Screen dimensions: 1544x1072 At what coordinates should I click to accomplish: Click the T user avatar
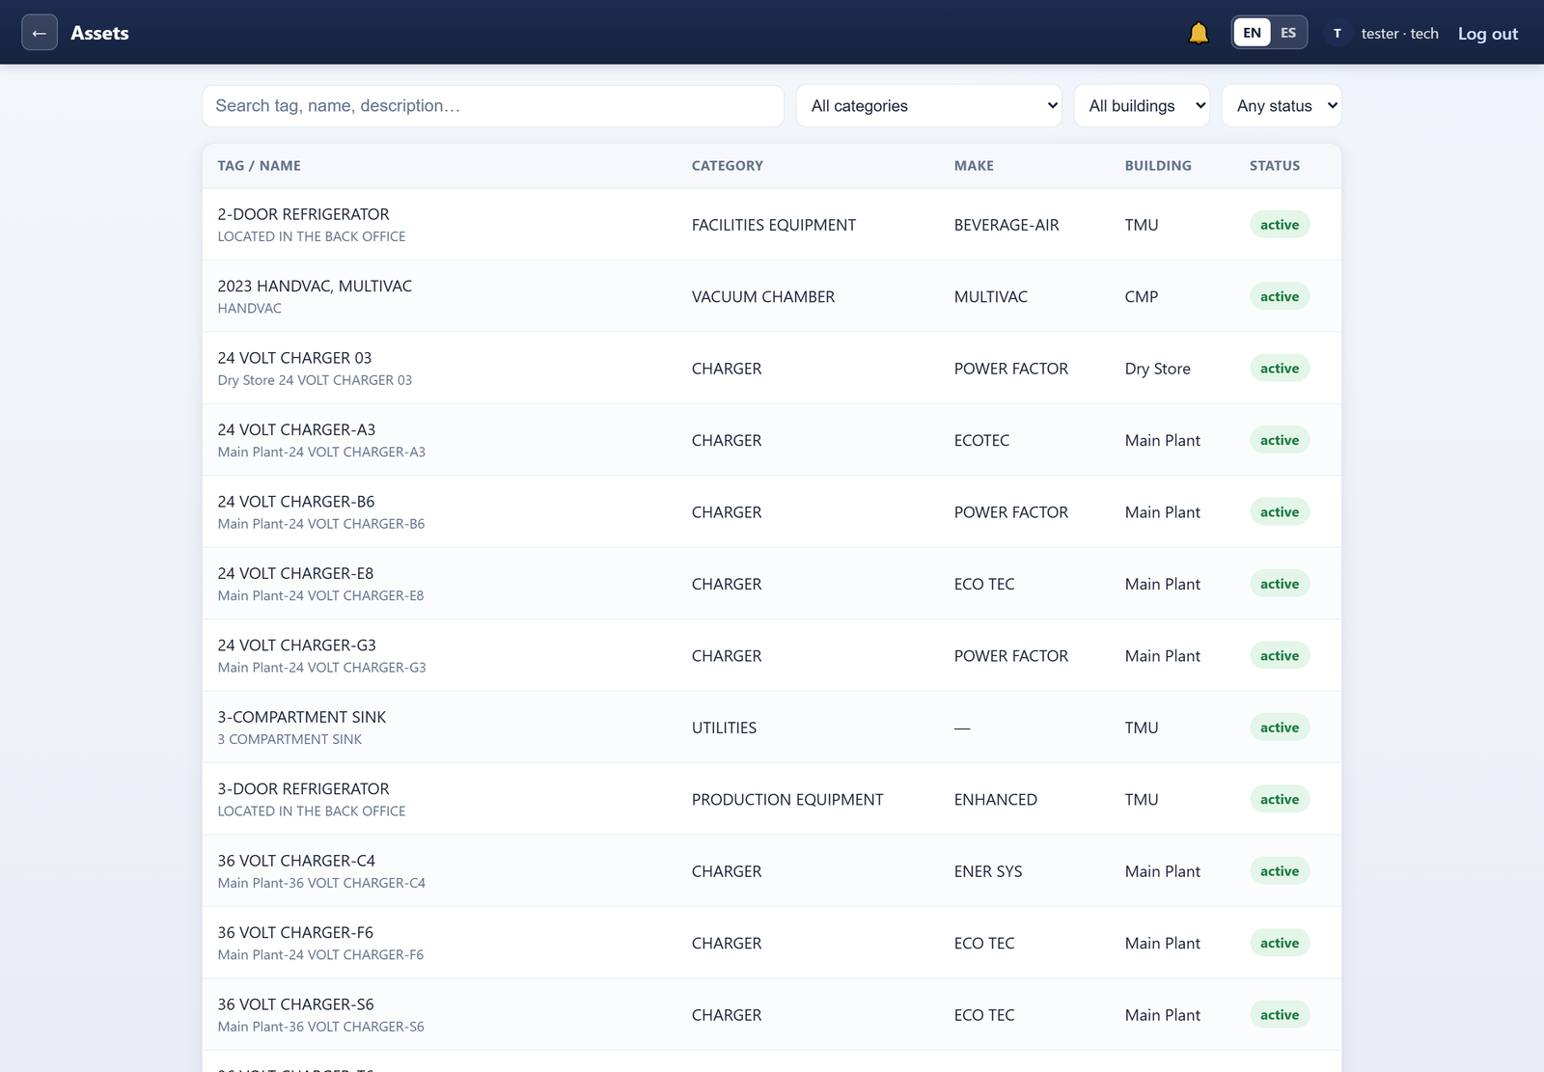[x=1337, y=33]
